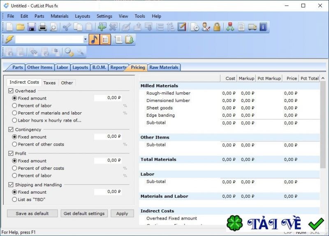The width and height of the screenshot is (329, 236).
Task: Copy using the two-pages icon
Action: (x=78, y=27)
